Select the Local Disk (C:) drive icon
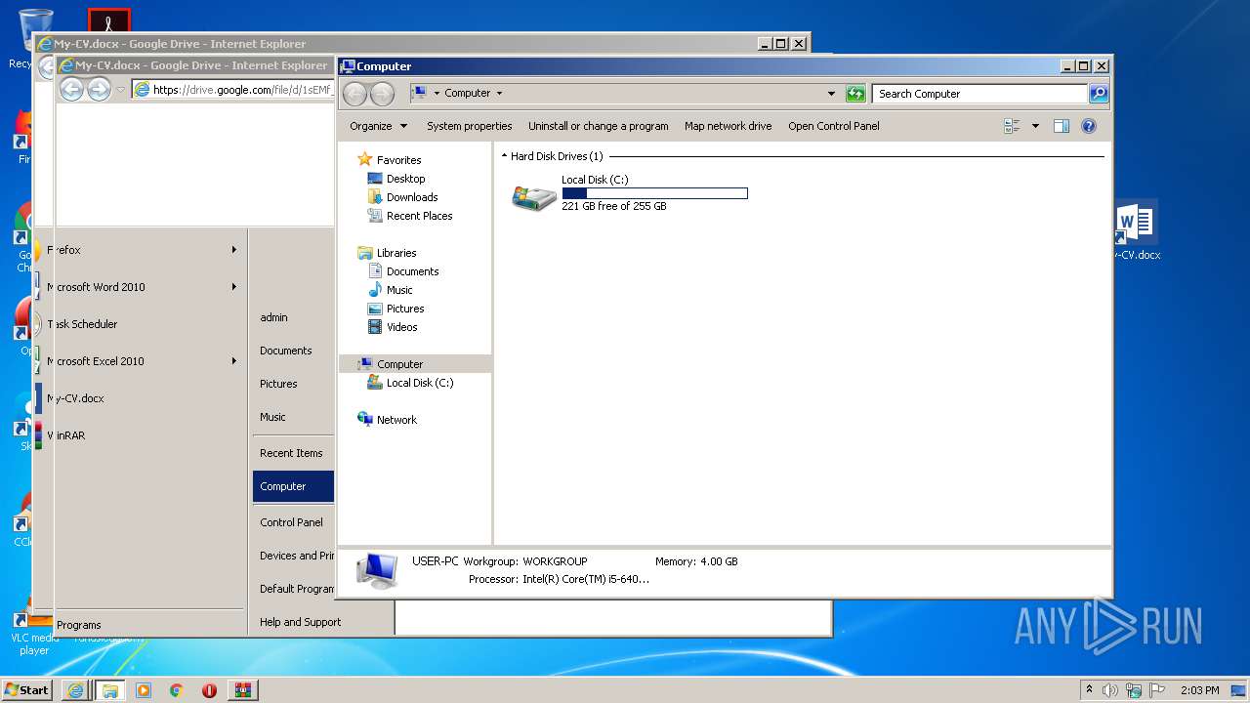The width and height of the screenshot is (1250, 703). tap(534, 196)
